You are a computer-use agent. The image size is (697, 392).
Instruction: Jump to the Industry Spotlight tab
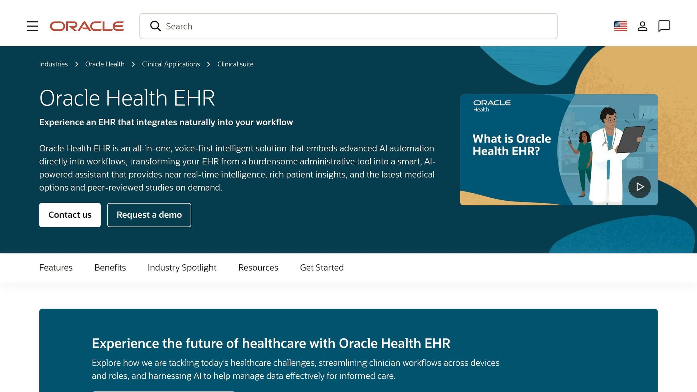click(182, 267)
